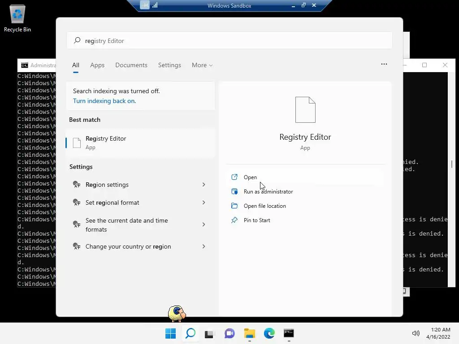Click the large Registry Editor file icon in the details pane
Screen dimensions: 459x344
305,110
